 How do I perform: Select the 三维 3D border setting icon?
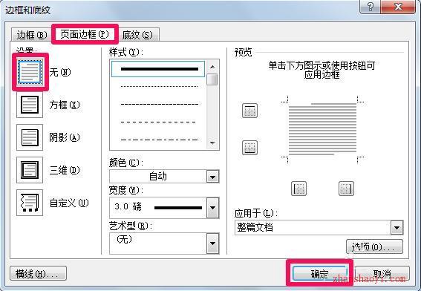click(x=30, y=170)
